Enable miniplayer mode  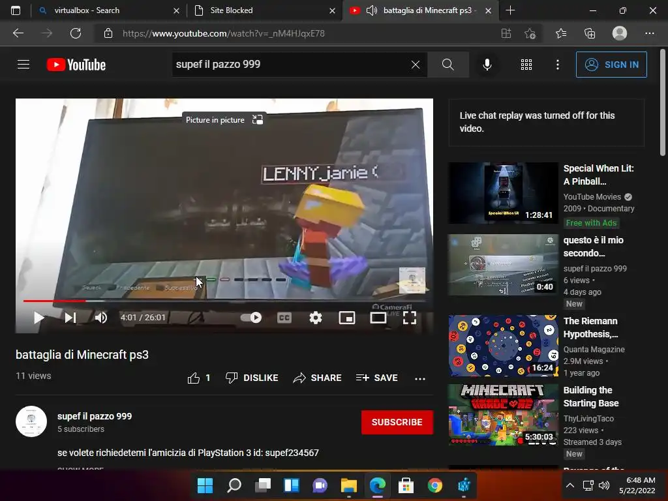pos(347,318)
